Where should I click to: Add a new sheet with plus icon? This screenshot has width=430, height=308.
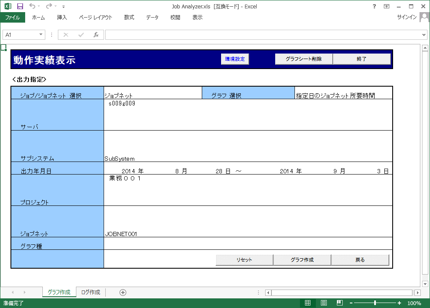[x=123, y=293]
